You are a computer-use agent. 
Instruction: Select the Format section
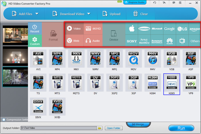(53, 35)
